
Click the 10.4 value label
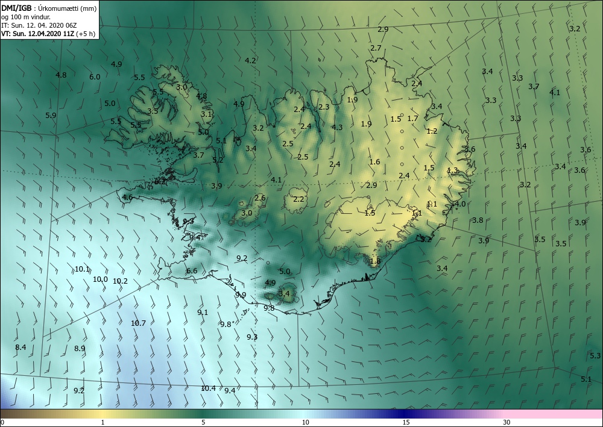pos(208,388)
